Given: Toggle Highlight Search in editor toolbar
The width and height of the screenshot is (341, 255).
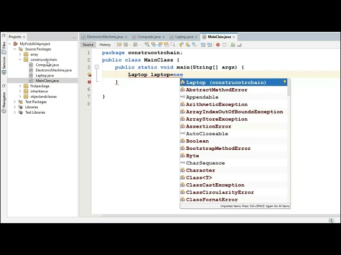Looking at the screenshot, I should [166, 45].
